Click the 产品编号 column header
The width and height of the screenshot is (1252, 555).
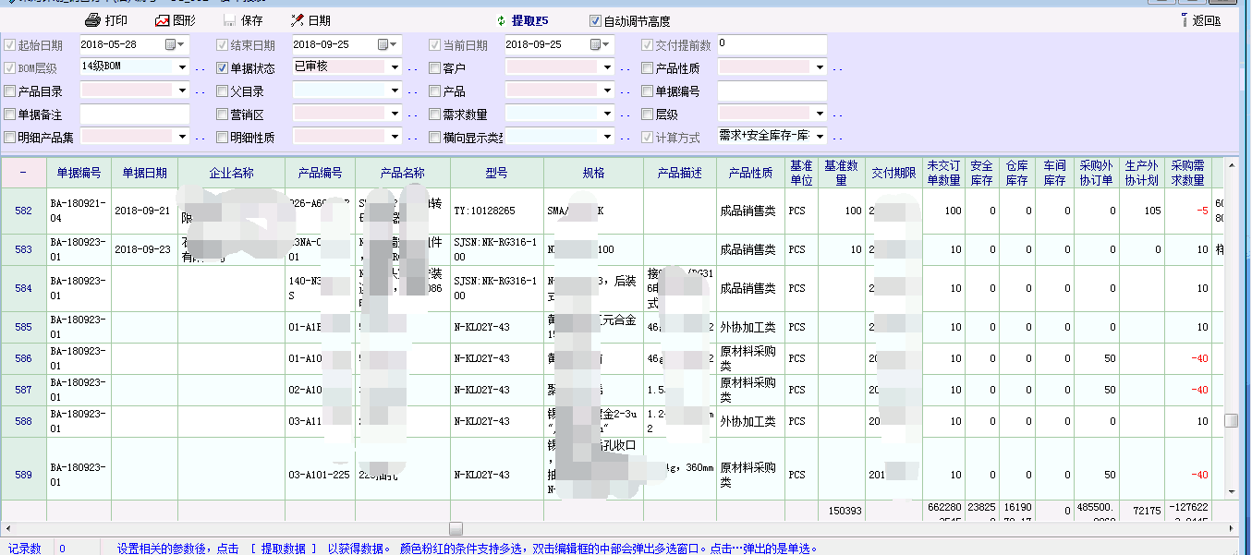tap(320, 173)
